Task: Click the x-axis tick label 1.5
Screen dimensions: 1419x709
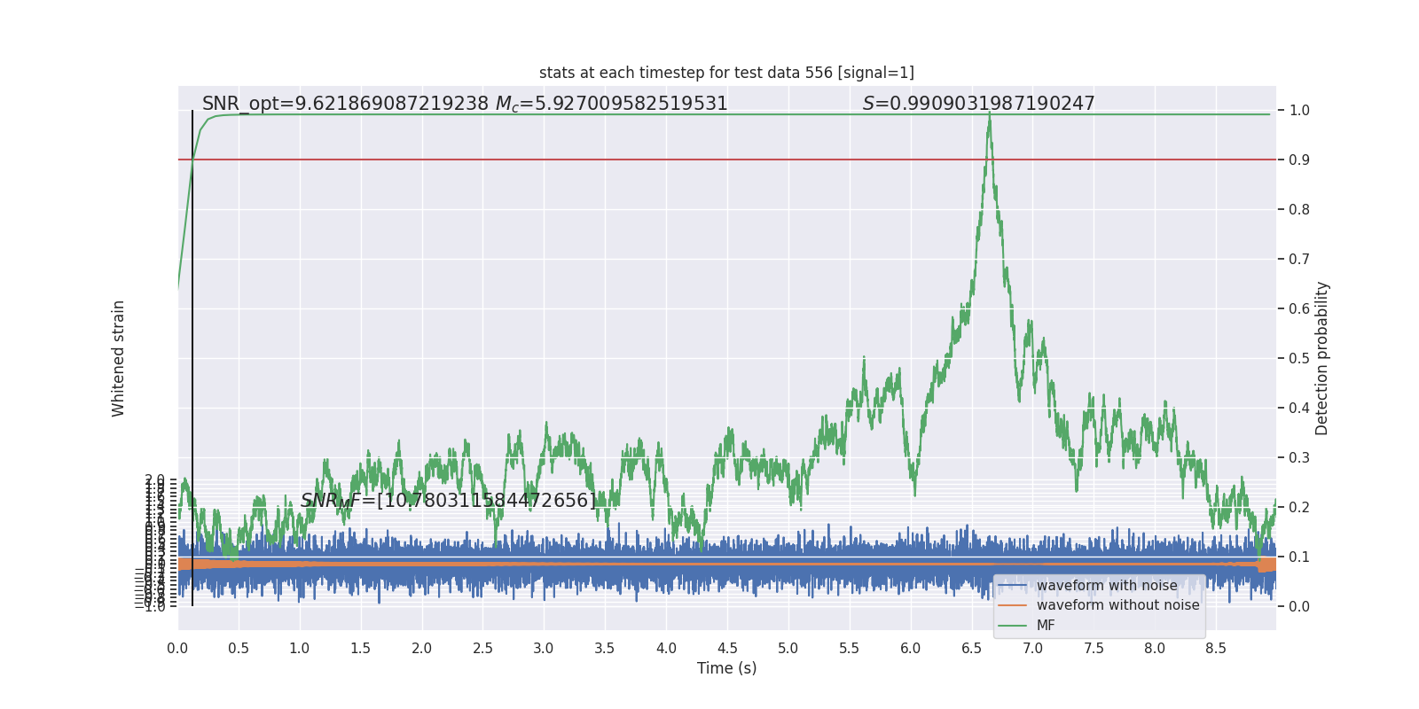Action: tap(361, 649)
